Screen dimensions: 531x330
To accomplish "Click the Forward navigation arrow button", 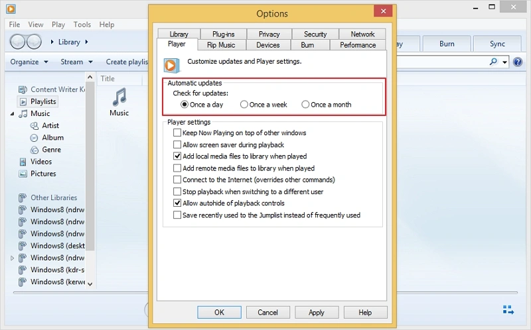I will 34,42.
